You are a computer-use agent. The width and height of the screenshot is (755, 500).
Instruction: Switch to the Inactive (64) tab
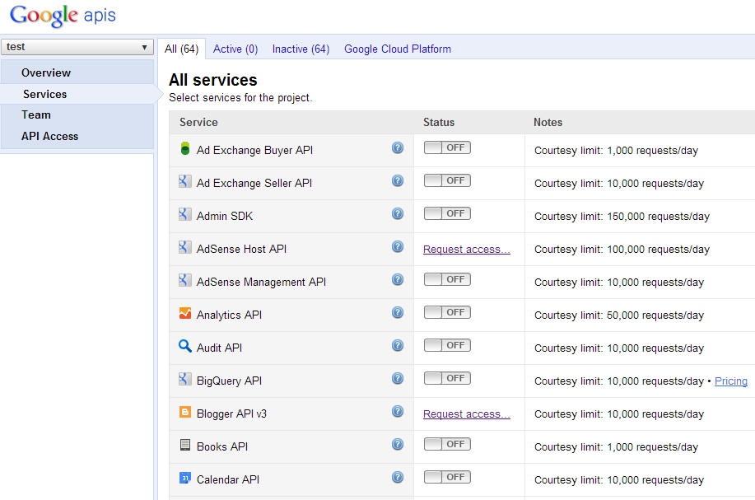pyautogui.click(x=301, y=49)
